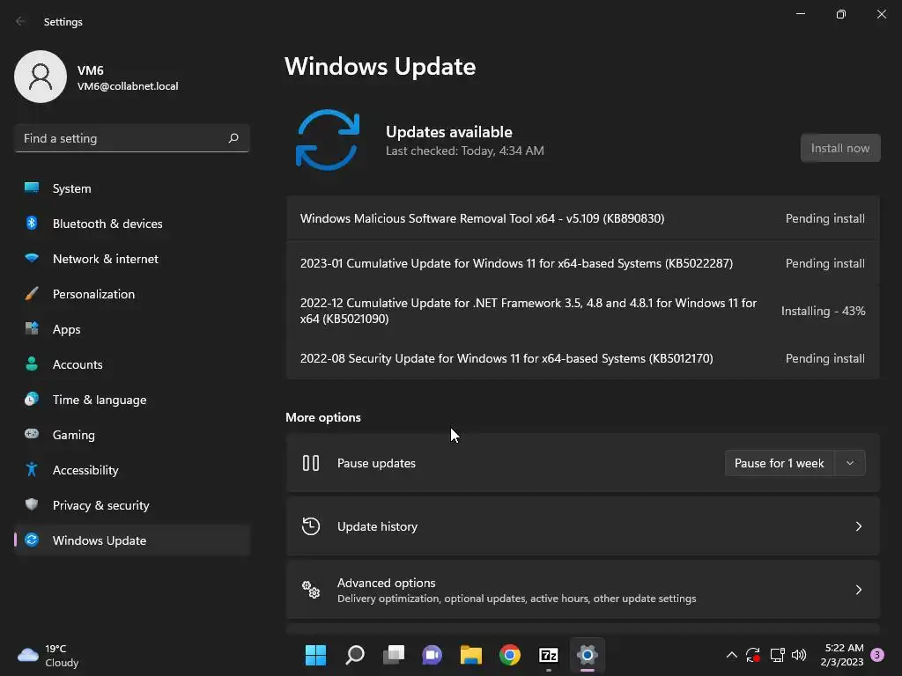Image resolution: width=902 pixels, height=676 pixels.
Task: Go to Personalization settings
Action: click(132, 294)
